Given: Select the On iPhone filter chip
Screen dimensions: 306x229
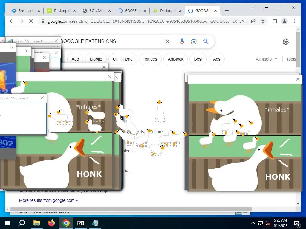Looking at the screenshot, I should point(123,59).
